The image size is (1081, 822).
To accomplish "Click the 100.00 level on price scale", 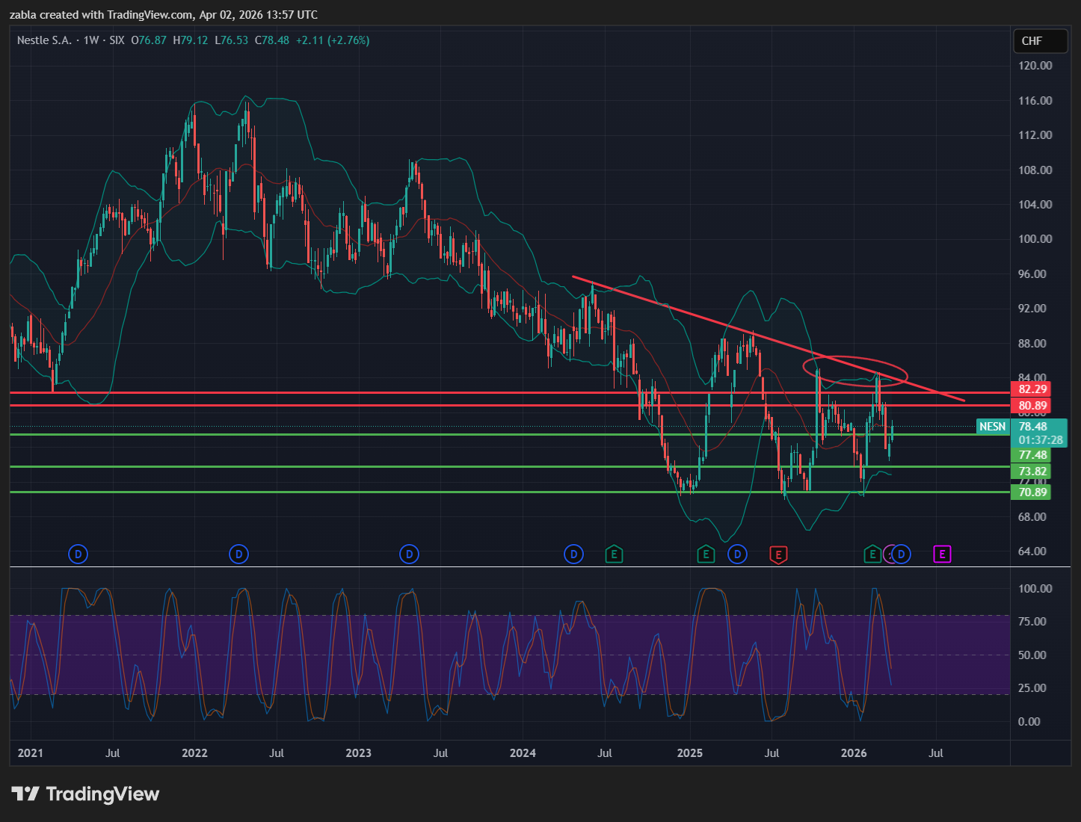I will [x=1035, y=239].
